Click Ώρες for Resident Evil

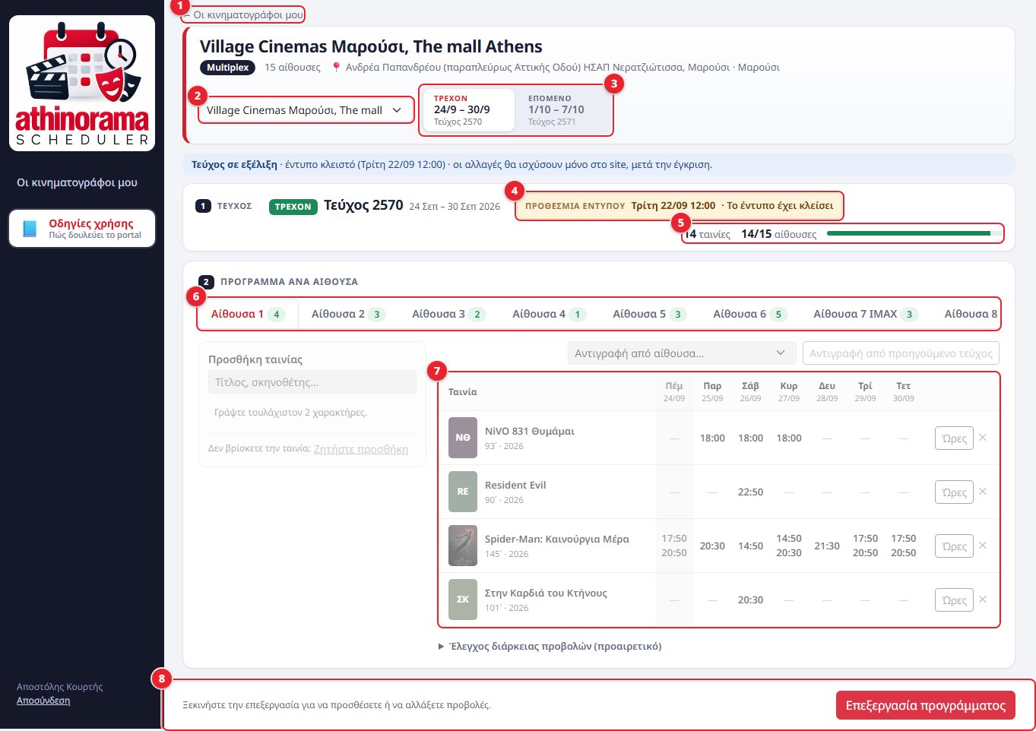pos(954,492)
